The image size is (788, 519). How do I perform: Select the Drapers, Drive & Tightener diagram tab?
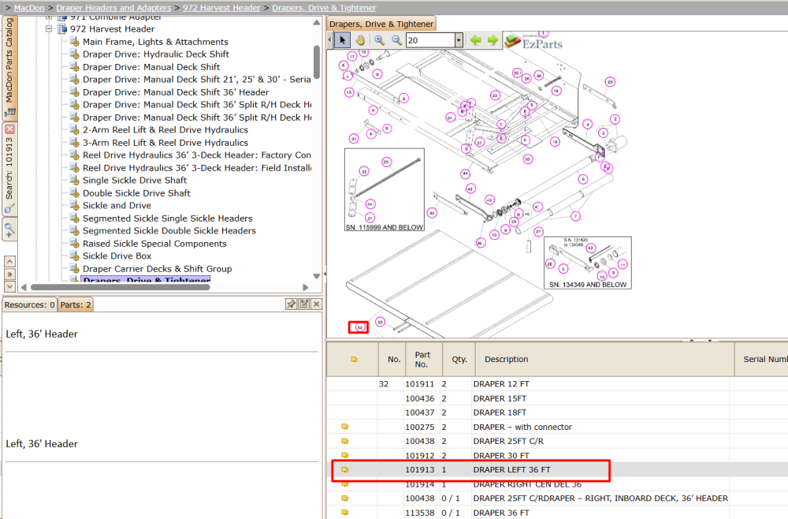click(x=381, y=24)
